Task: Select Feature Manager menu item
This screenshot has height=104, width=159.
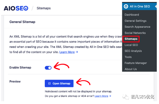Action: pyautogui.click(x=136, y=63)
